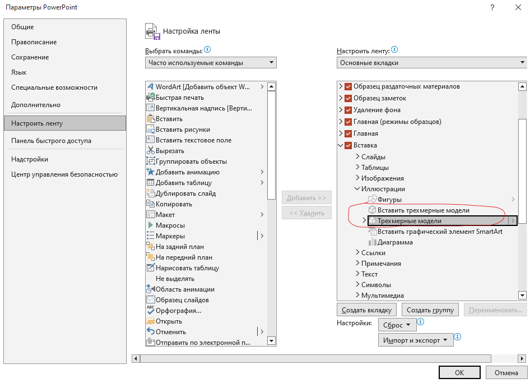Collapse the Иллюстрации group
Viewport: 530px width, 383px height.
click(x=357, y=189)
